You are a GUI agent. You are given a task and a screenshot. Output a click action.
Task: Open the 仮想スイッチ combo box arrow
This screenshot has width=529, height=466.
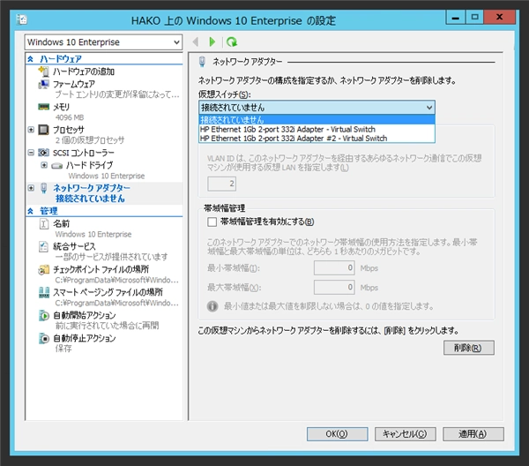[429, 108]
